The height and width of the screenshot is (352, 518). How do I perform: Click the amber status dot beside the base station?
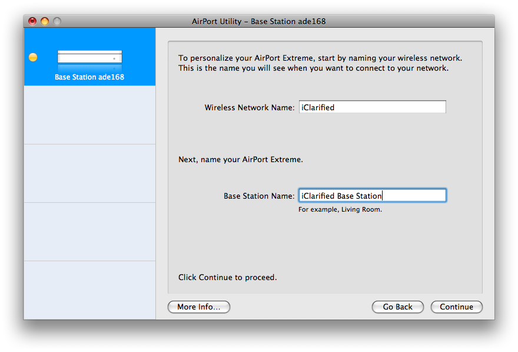tap(33, 57)
